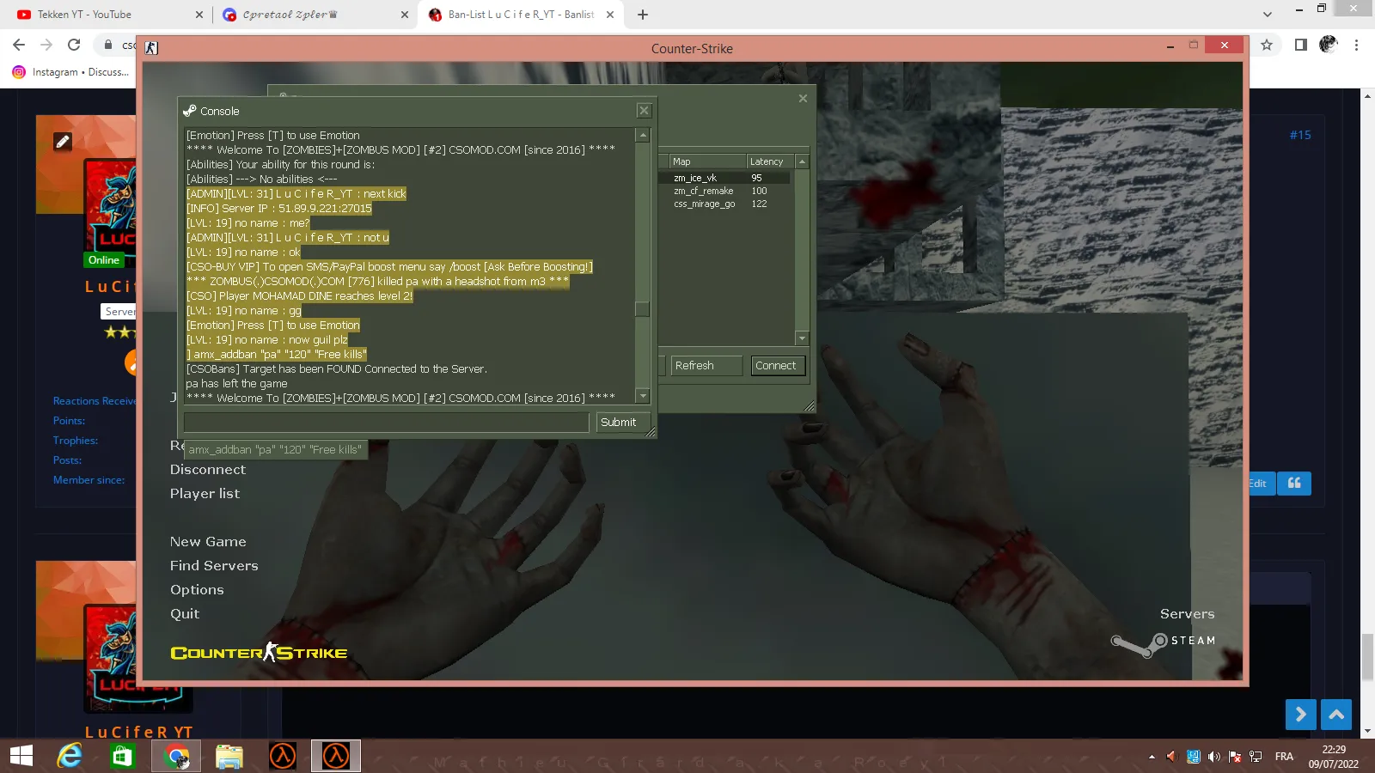Click the pencil edit icon on avatar

pyautogui.click(x=63, y=142)
